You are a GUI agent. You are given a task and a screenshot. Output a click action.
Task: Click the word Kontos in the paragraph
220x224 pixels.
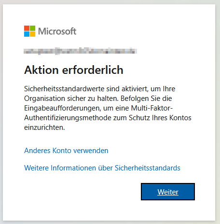click(180, 118)
